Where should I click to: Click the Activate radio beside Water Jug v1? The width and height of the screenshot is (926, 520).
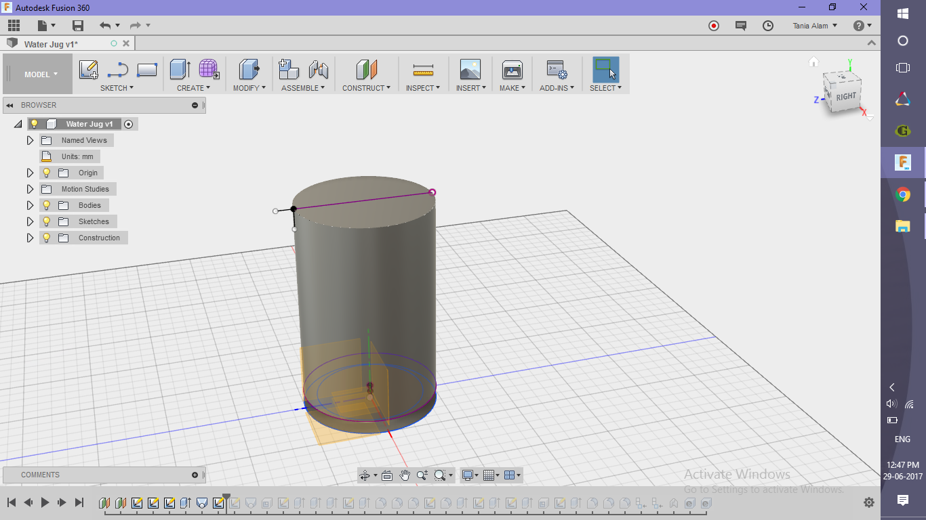pyautogui.click(x=128, y=124)
